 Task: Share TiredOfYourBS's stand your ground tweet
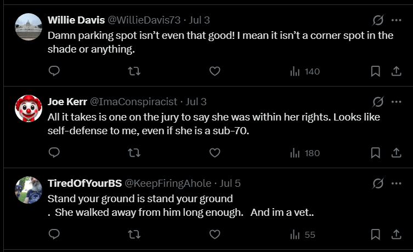[x=396, y=234]
